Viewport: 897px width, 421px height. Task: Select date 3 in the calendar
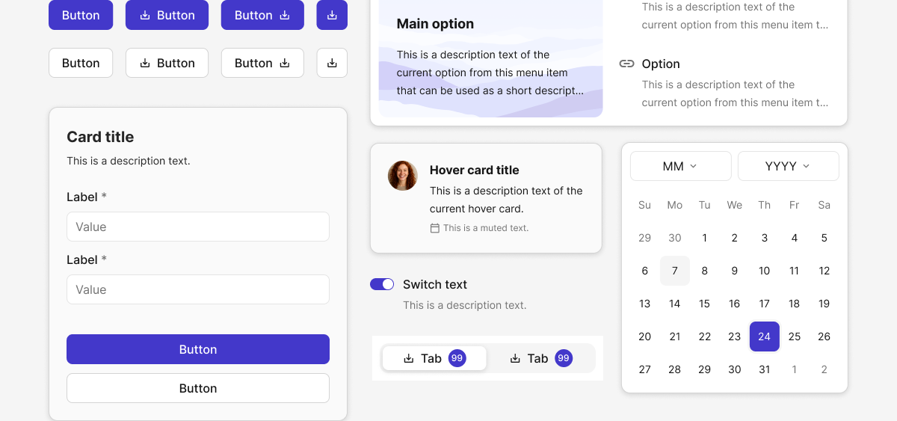(765, 238)
